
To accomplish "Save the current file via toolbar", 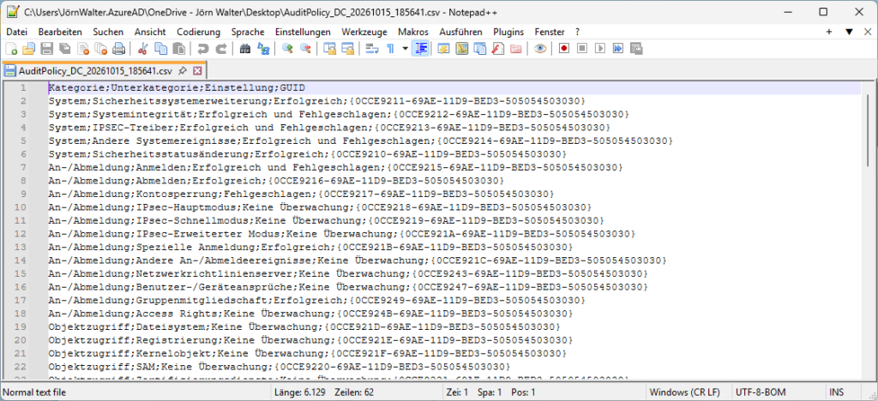I will tap(46, 49).
